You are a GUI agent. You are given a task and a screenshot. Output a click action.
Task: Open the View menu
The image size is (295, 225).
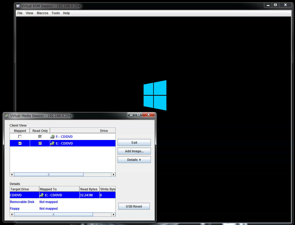[x=29, y=13]
